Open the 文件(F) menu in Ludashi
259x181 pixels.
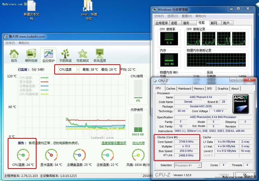(10, 43)
